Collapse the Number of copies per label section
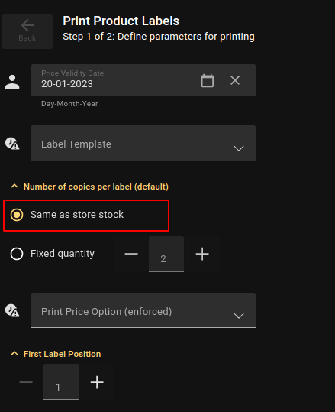The image size is (335, 412). [x=14, y=187]
